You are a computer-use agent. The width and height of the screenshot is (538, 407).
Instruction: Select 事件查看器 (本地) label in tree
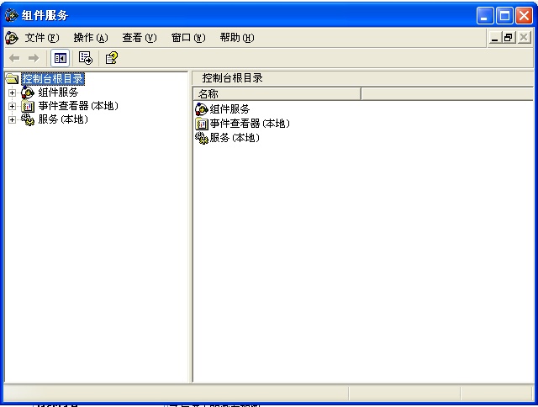78,106
